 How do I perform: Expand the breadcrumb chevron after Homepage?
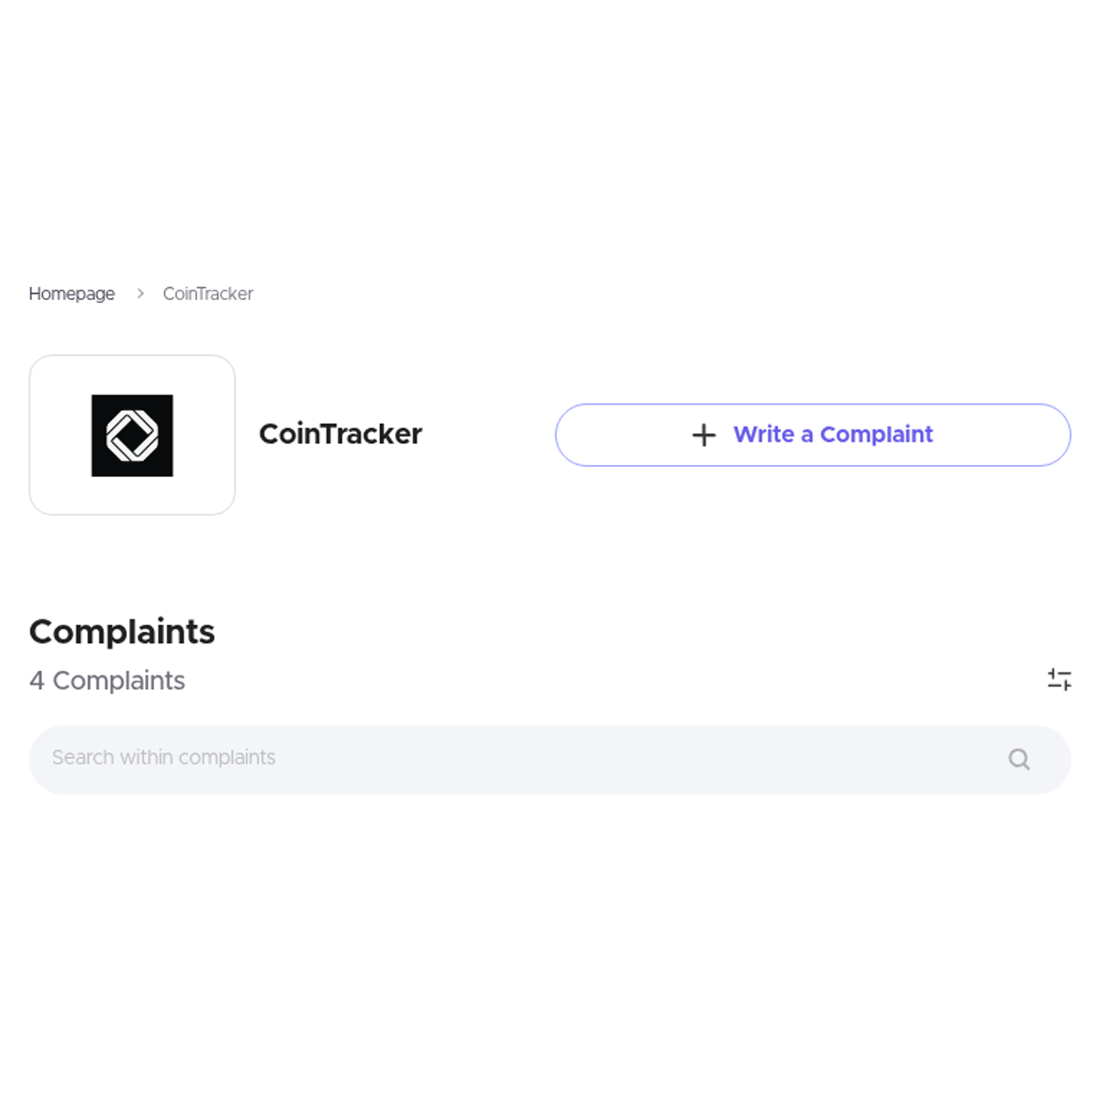139,294
